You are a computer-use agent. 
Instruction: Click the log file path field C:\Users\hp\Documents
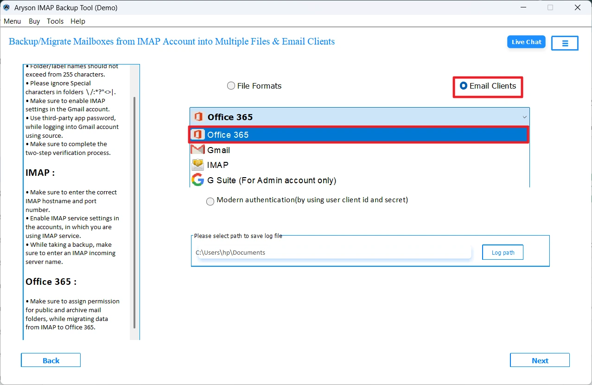(333, 252)
